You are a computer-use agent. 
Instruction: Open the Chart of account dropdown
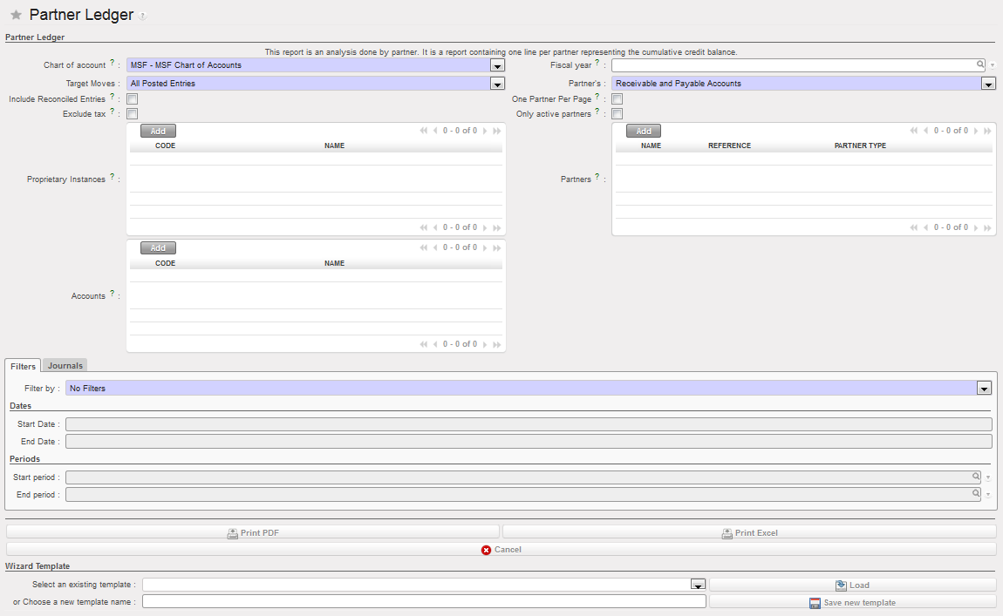(497, 65)
